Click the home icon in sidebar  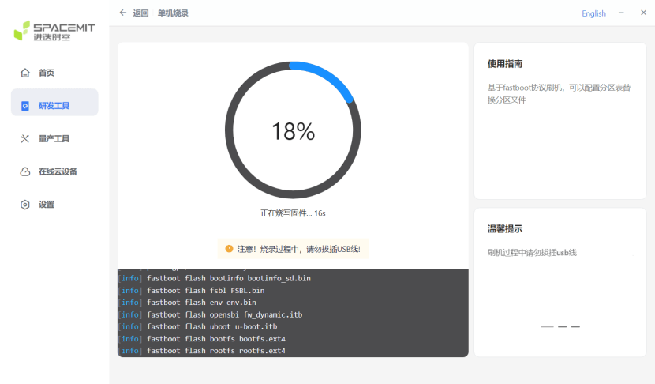pos(25,73)
